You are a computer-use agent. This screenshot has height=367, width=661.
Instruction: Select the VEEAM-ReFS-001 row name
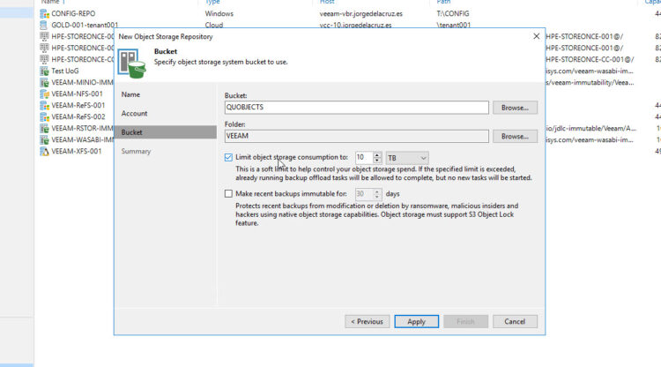(x=78, y=105)
